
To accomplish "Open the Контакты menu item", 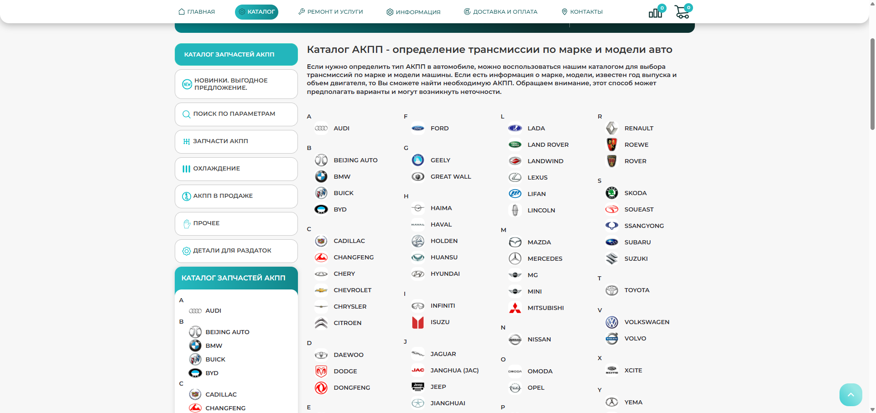I will point(582,12).
